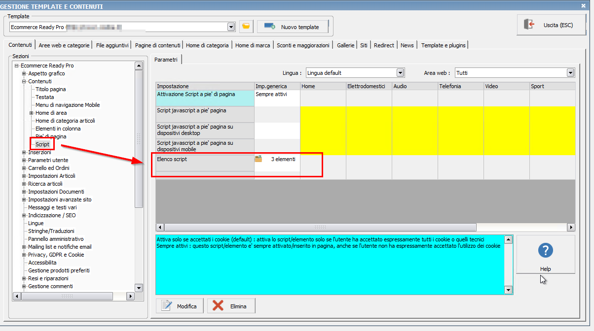Click the Telefonia column header
The image size is (594, 331).
pyautogui.click(x=460, y=86)
